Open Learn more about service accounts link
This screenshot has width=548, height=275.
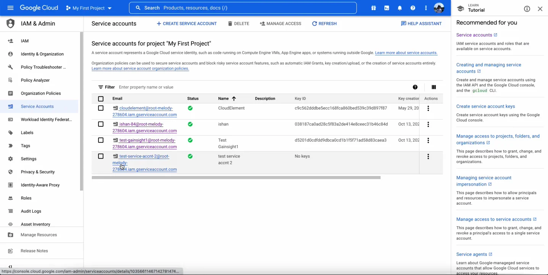[406, 53]
